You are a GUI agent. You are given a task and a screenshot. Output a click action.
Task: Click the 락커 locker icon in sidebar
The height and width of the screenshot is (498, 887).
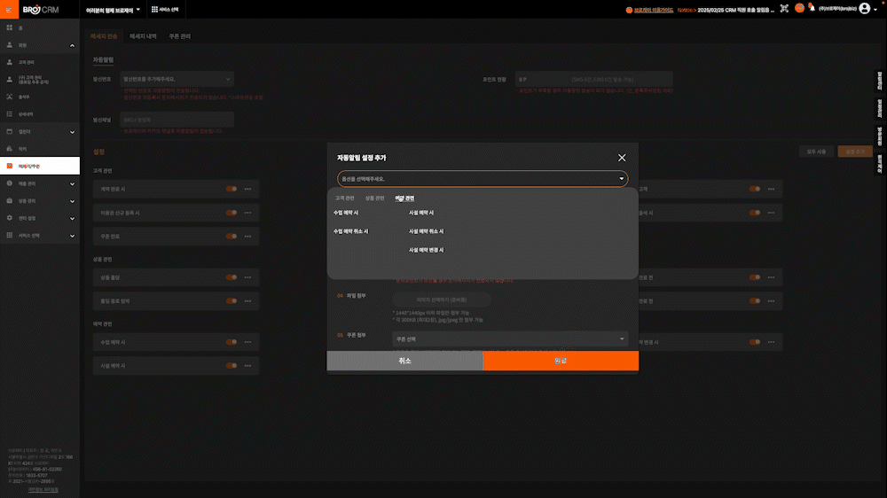[x=9, y=149]
